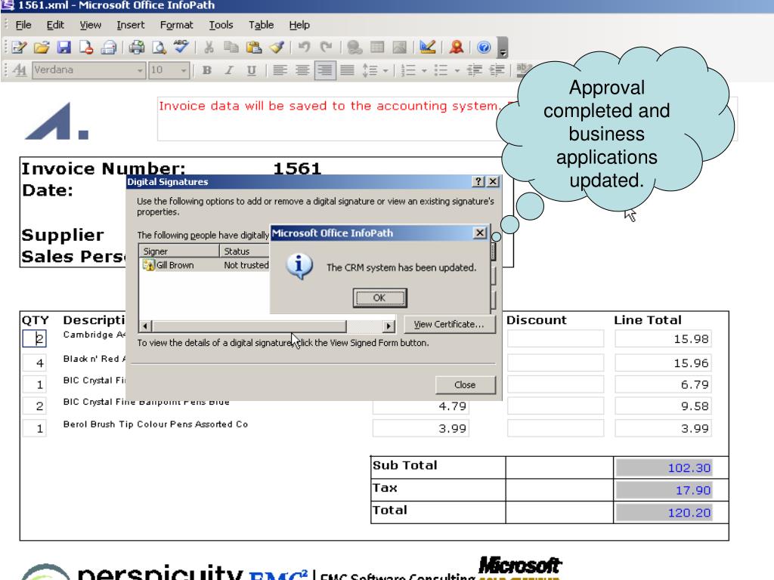This screenshot has height=580, width=774.
Task: Toggle Bold formatting
Action: (207, 70)
